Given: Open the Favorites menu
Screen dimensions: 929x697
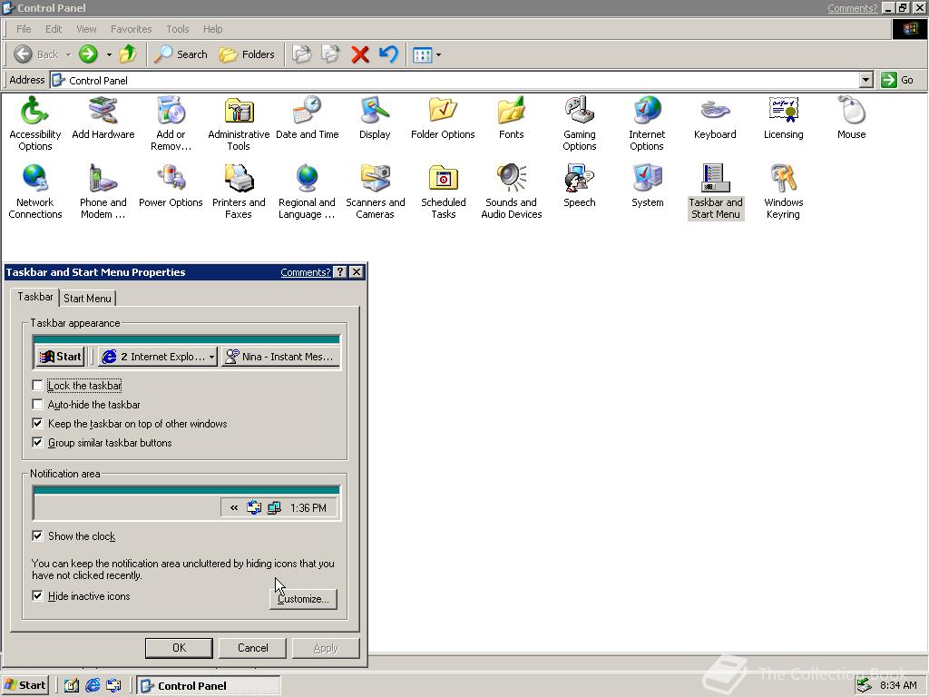Looking at the screenshot, I should pyautogui.click(x=132, y=29).
